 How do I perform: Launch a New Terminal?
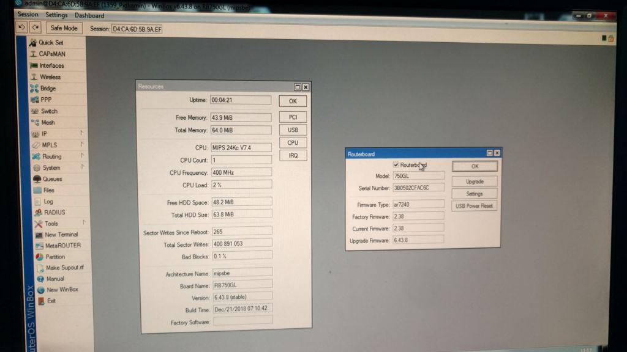click(x=61, y=235)
